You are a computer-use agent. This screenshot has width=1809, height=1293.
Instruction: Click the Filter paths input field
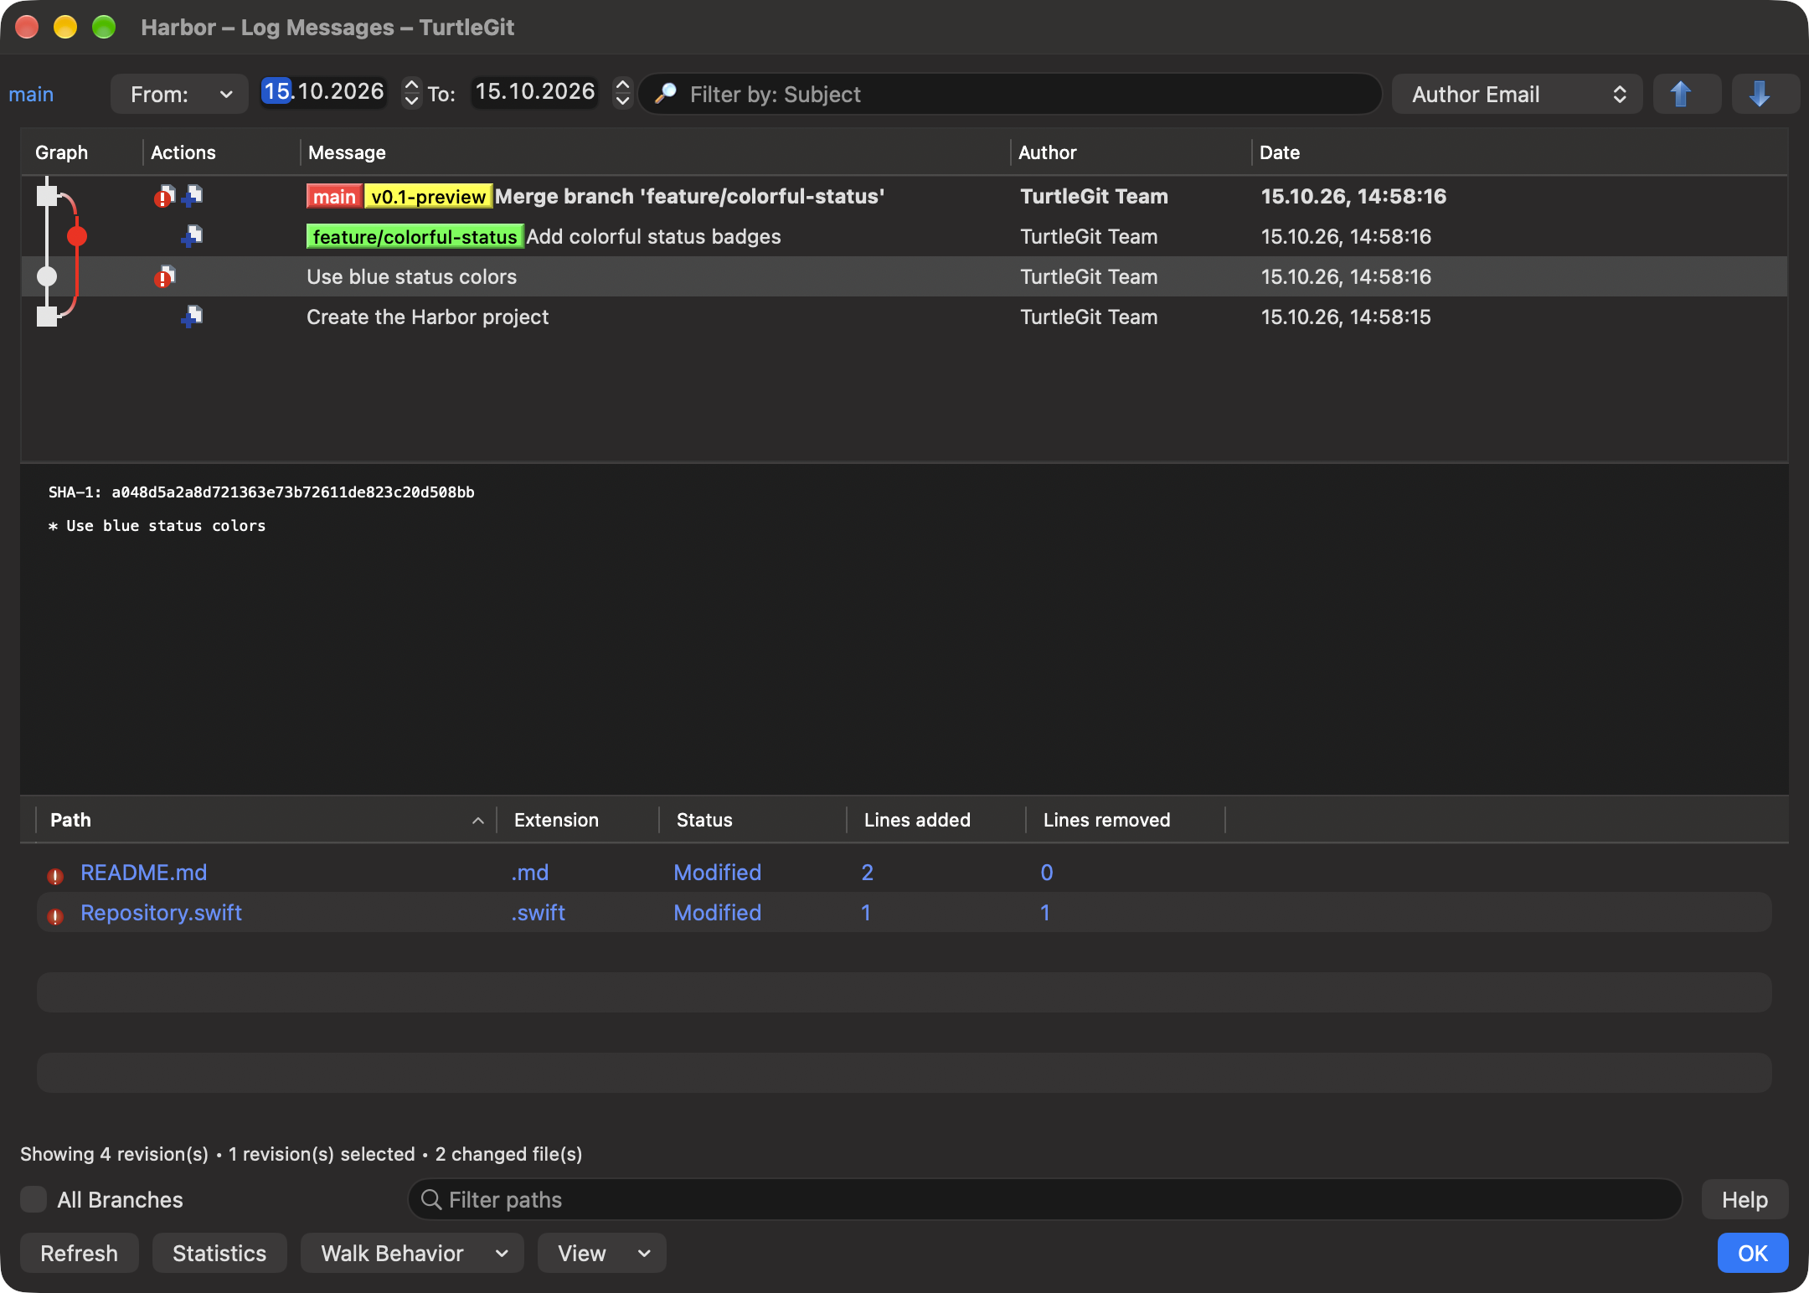click(x=1044, y=1199)
